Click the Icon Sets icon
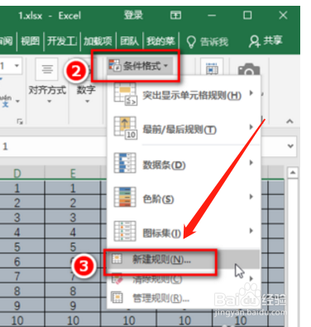This screenshot has height=327, width=311. (125, 231)
